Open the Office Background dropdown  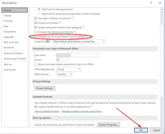[68, 69]
